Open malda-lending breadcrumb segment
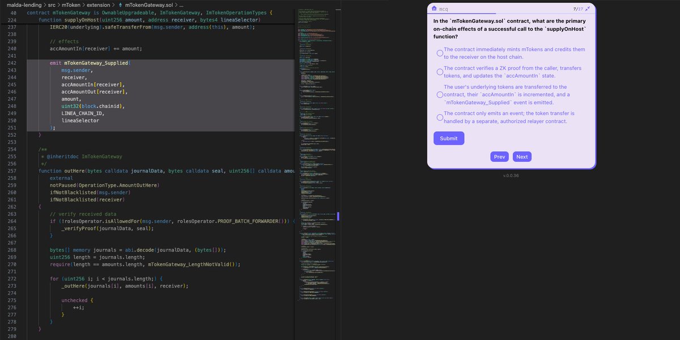Screen dimensions: 680x340 point(25,5)
